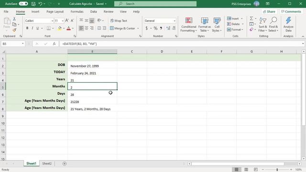Click the AutoSum sigma icon
This screenshot has width=306, height=172.
251,19
